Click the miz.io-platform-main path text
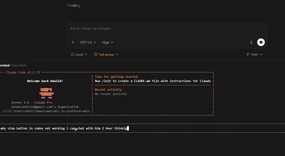The width and height of the screenshot is (285, 156). tap(46, 111)
